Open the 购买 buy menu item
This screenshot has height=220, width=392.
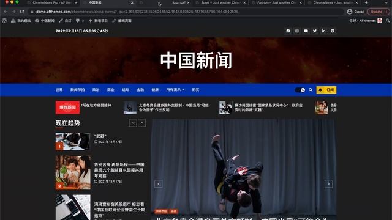(195, 90)
